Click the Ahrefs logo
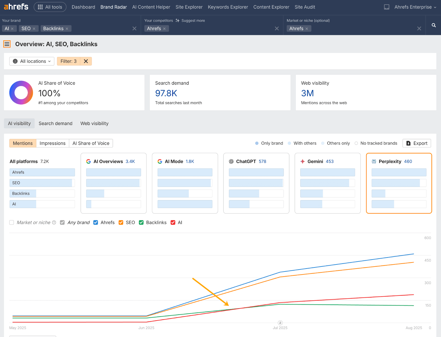 tap(16, 7)
